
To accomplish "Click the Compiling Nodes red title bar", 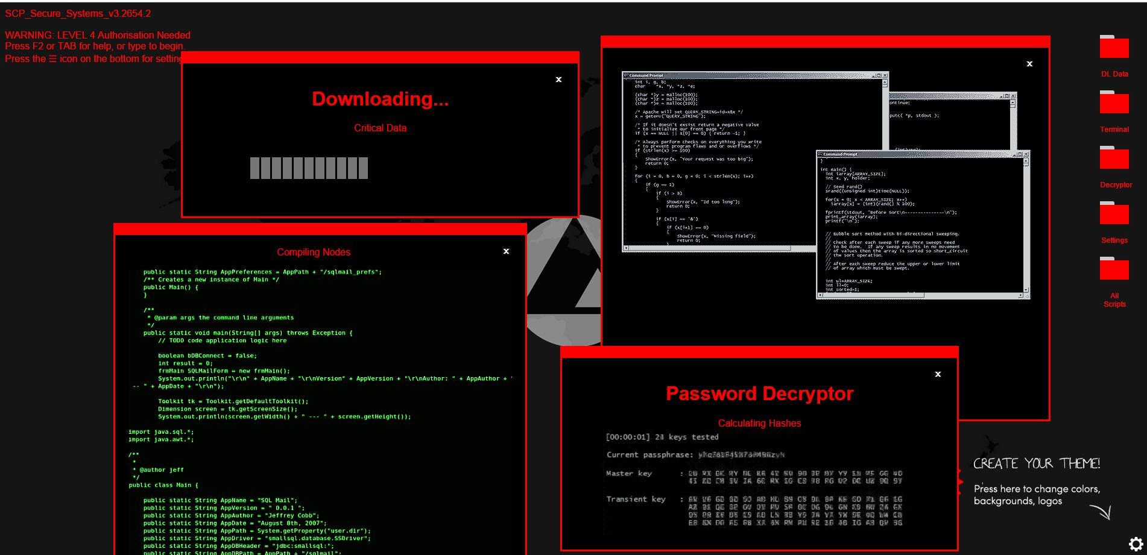I will (x=320, y=229).
